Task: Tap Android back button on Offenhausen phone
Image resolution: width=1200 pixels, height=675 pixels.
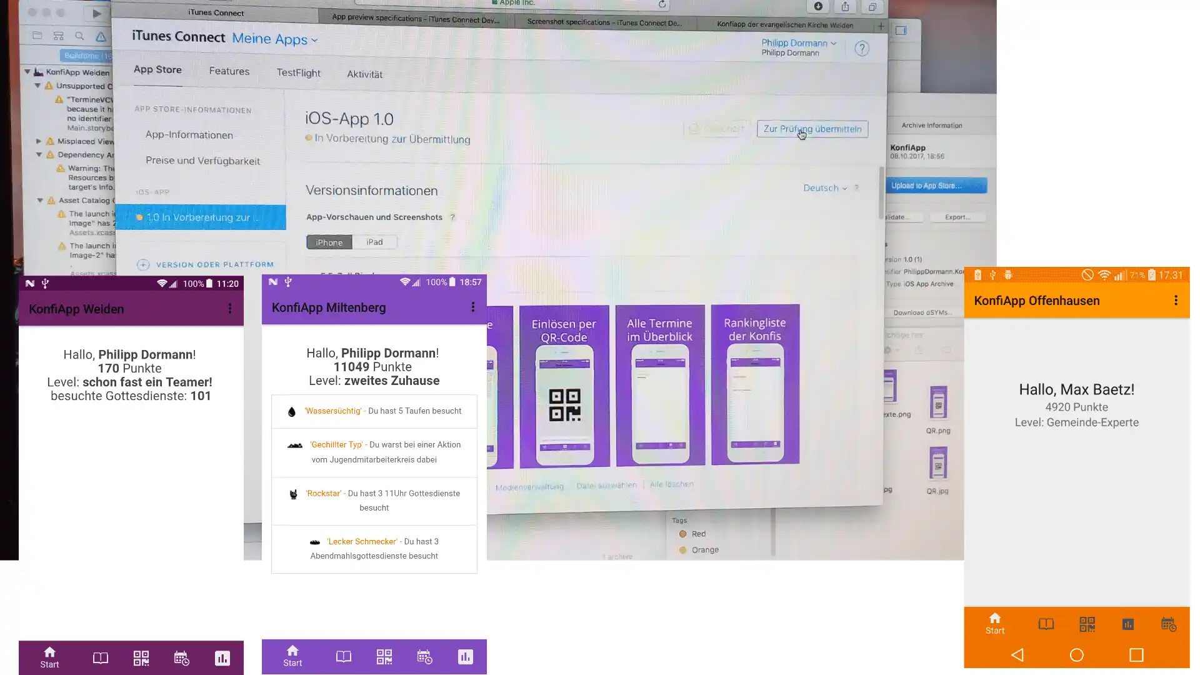Action: [x=1017, y=655]
